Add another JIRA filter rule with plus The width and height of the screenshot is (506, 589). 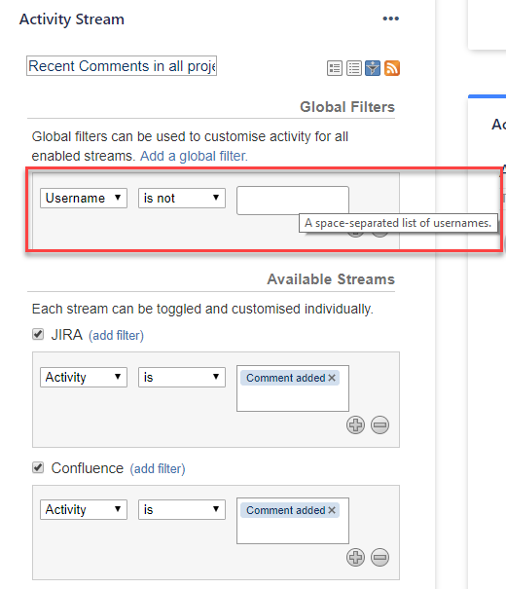(355, 425)
